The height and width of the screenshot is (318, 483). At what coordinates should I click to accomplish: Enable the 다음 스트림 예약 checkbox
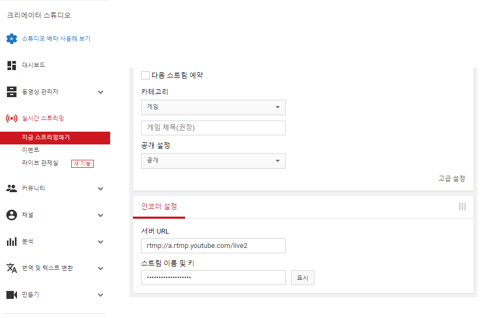click(145, 75)
